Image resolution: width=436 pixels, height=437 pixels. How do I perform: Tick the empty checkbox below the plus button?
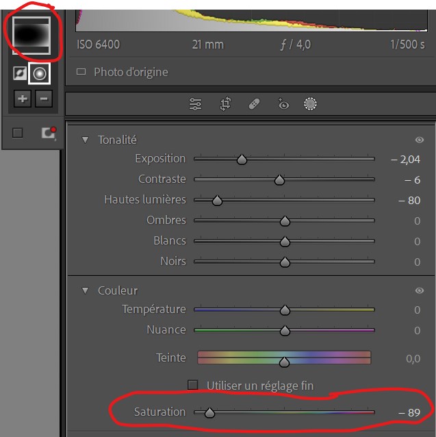[x=18, y=134]
